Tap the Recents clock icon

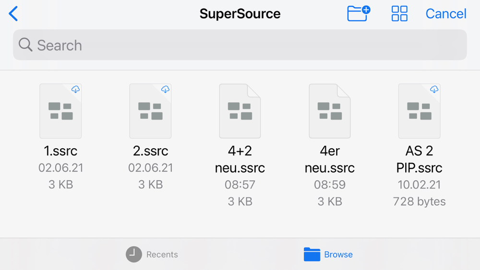click(x=134, y=254)
